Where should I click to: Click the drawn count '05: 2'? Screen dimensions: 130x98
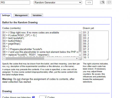click(86, 44)
